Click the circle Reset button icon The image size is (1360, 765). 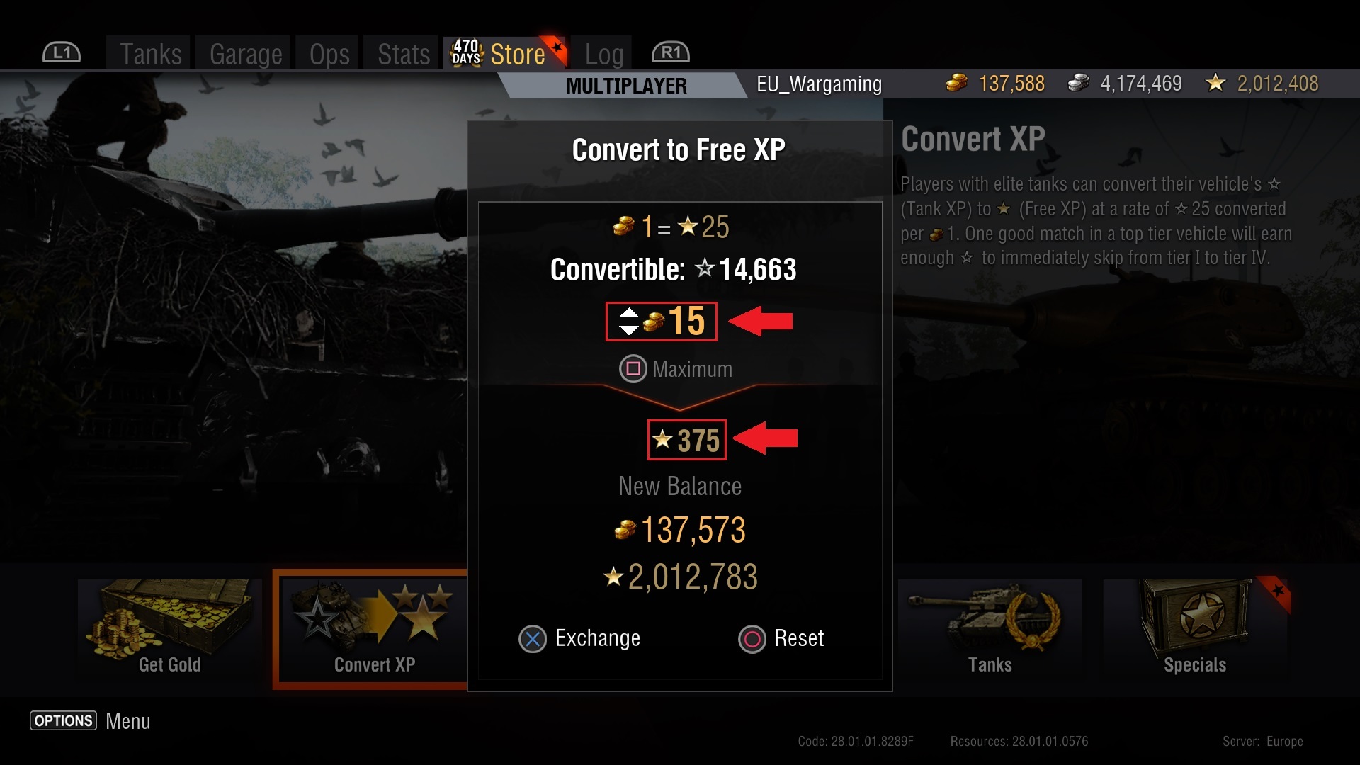752,639
